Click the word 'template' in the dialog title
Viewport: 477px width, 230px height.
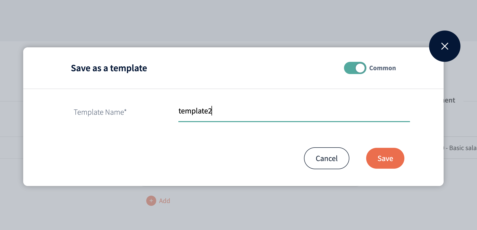[128, 68]
